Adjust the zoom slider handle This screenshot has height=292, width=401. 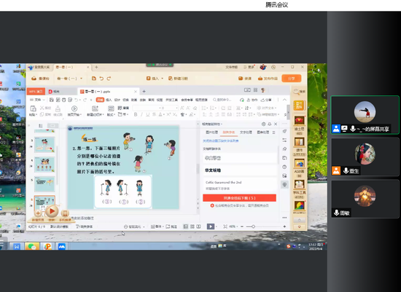point(253,226)
